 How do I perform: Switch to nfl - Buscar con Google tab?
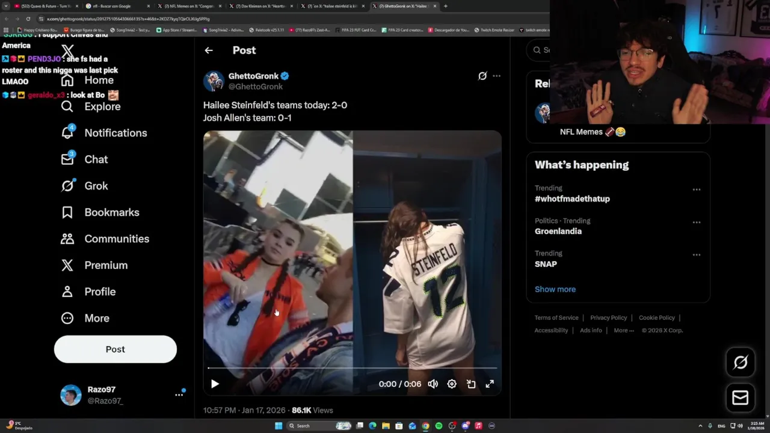click(114, 6)
